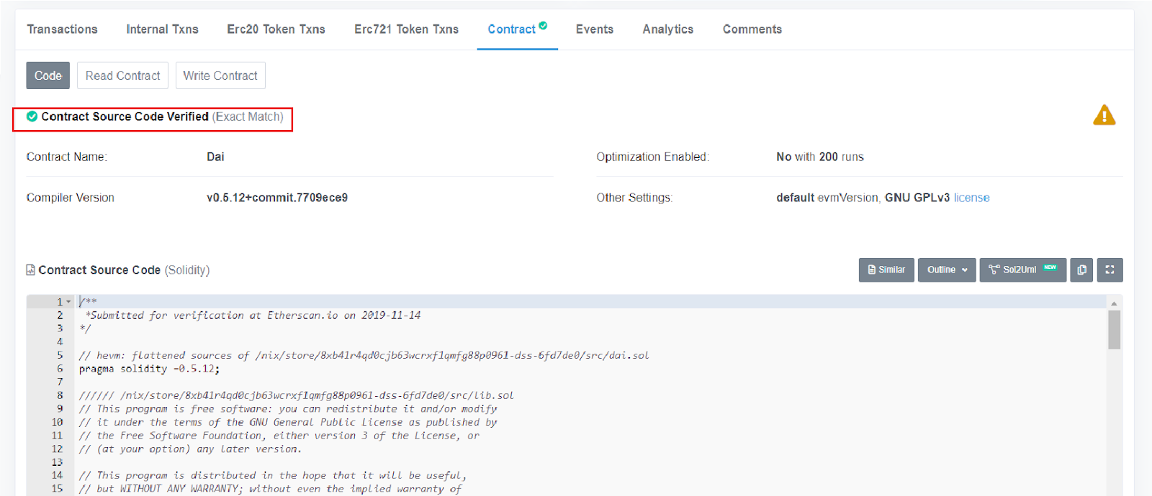Switch to the Transactions tab

tap(62, 29)
